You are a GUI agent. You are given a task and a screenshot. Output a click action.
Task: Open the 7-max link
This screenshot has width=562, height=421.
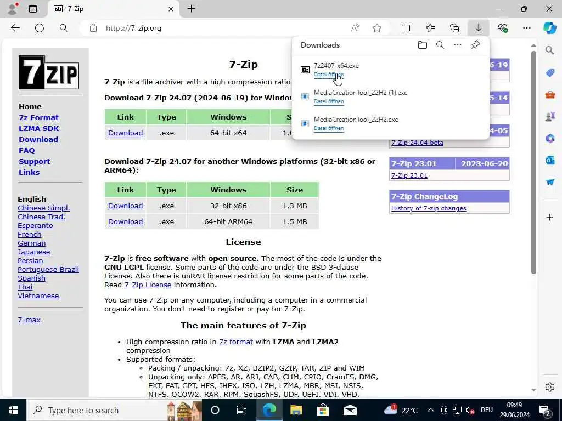click(29, 320)
